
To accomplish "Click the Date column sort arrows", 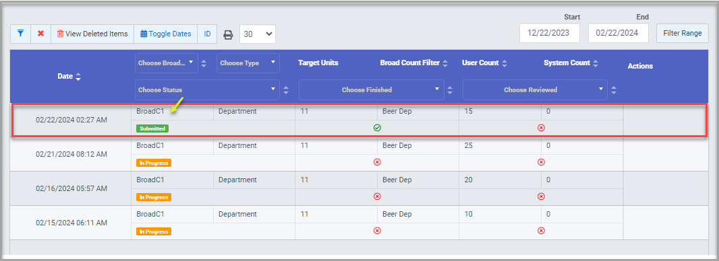I will pyautogui.click(x=78, y=77).
